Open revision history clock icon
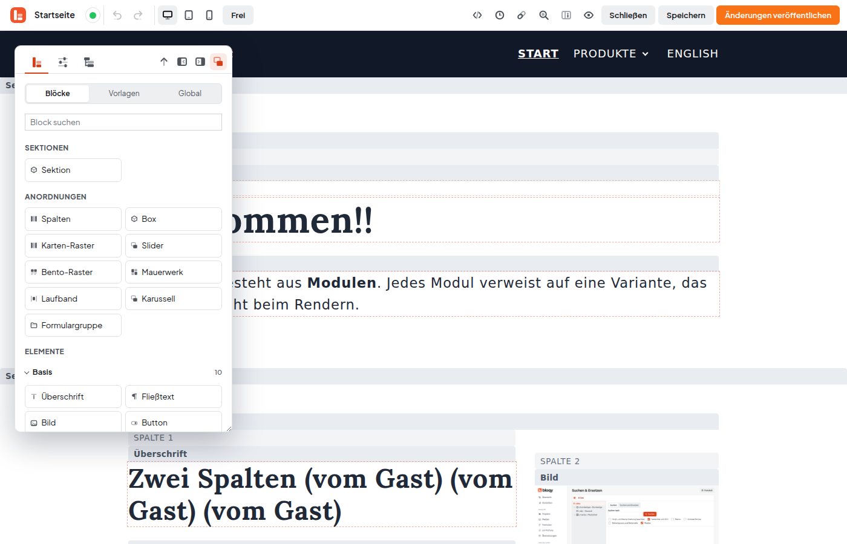 tap(500, 15)
